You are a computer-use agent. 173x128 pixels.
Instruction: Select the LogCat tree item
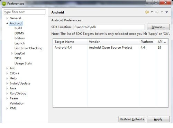pos(20,53)
